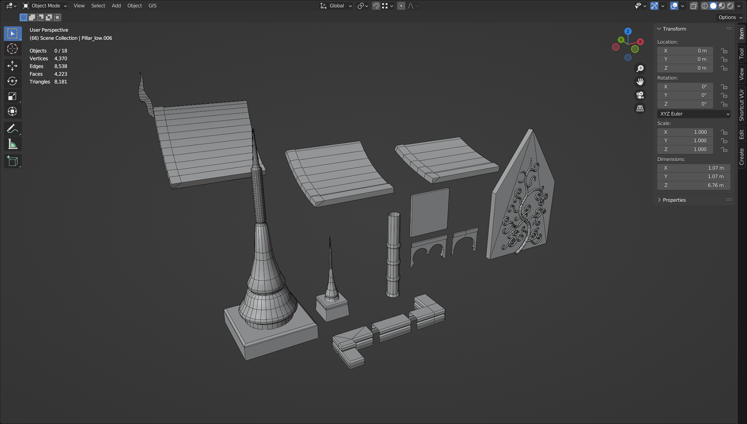Click the Scale Z value field
747x424 pixels.
[685, 149]
